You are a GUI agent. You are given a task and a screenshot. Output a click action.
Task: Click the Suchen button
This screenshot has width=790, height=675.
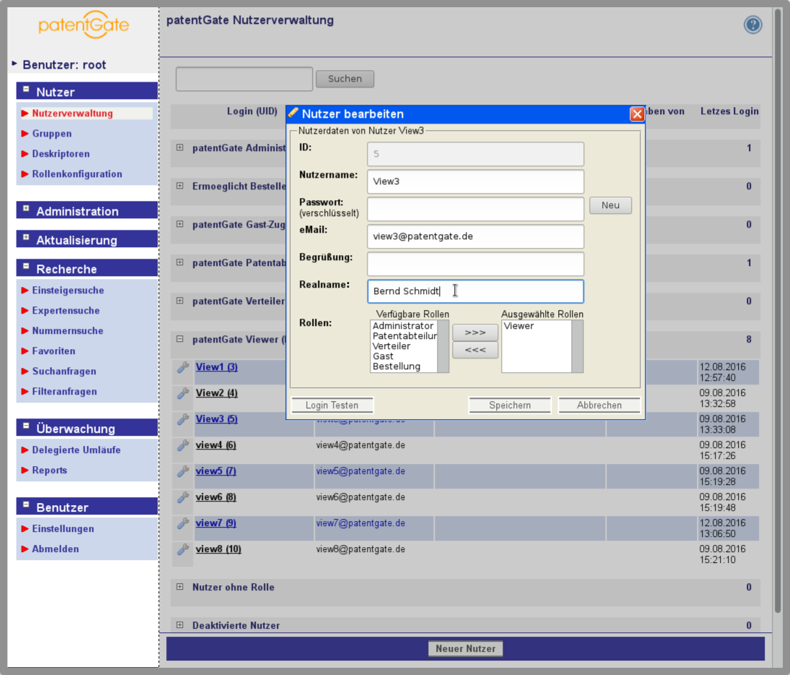coord(345,79)
